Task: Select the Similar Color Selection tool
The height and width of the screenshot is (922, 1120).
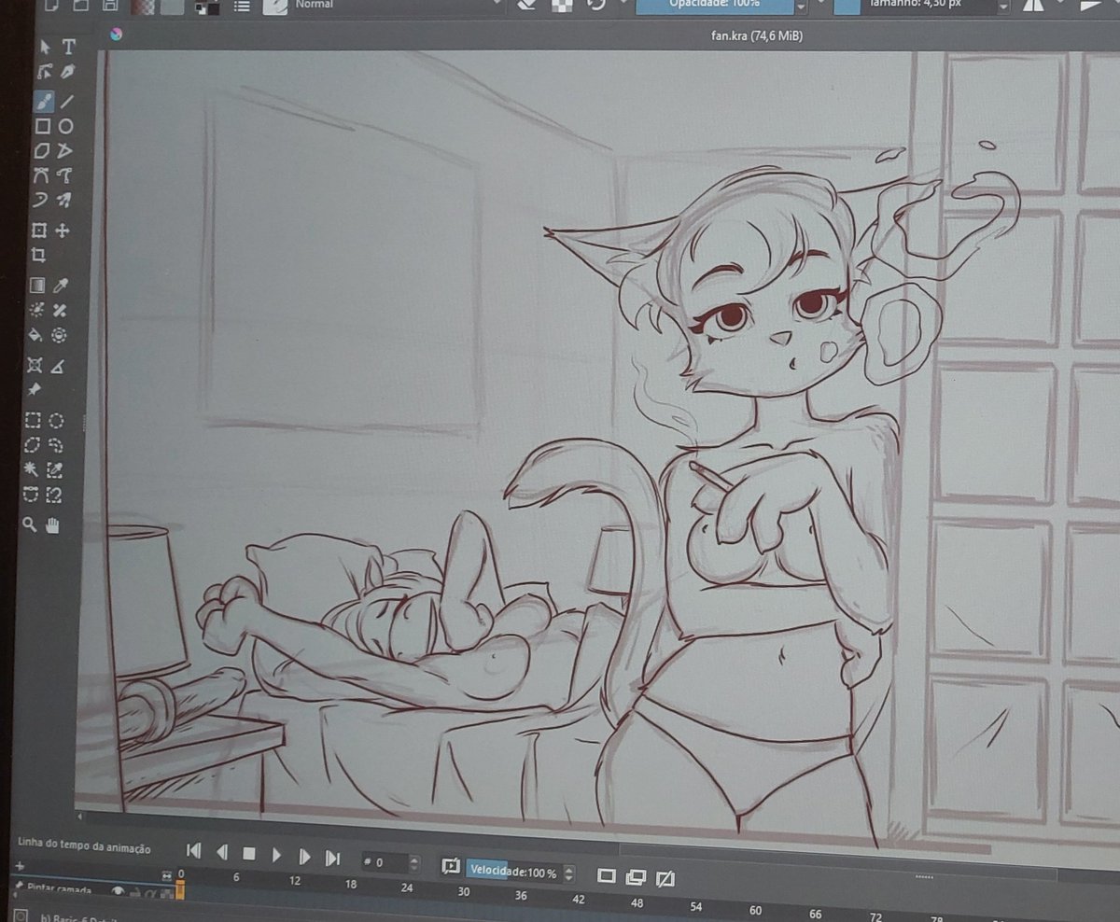Action: (x=55, y=469)
